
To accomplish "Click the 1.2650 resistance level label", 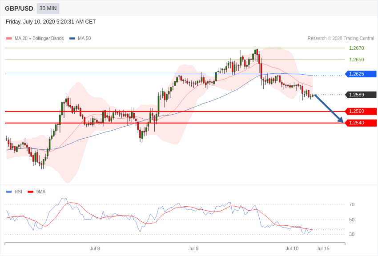I will (x=356, y=60).
